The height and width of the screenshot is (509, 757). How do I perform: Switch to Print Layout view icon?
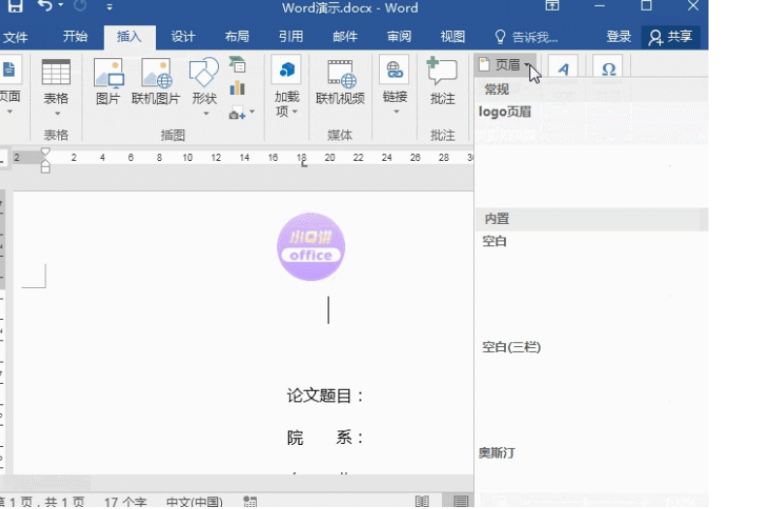coord(460,501)
